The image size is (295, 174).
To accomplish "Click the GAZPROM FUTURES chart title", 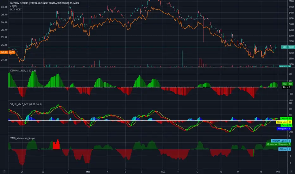I will (44, 3).
